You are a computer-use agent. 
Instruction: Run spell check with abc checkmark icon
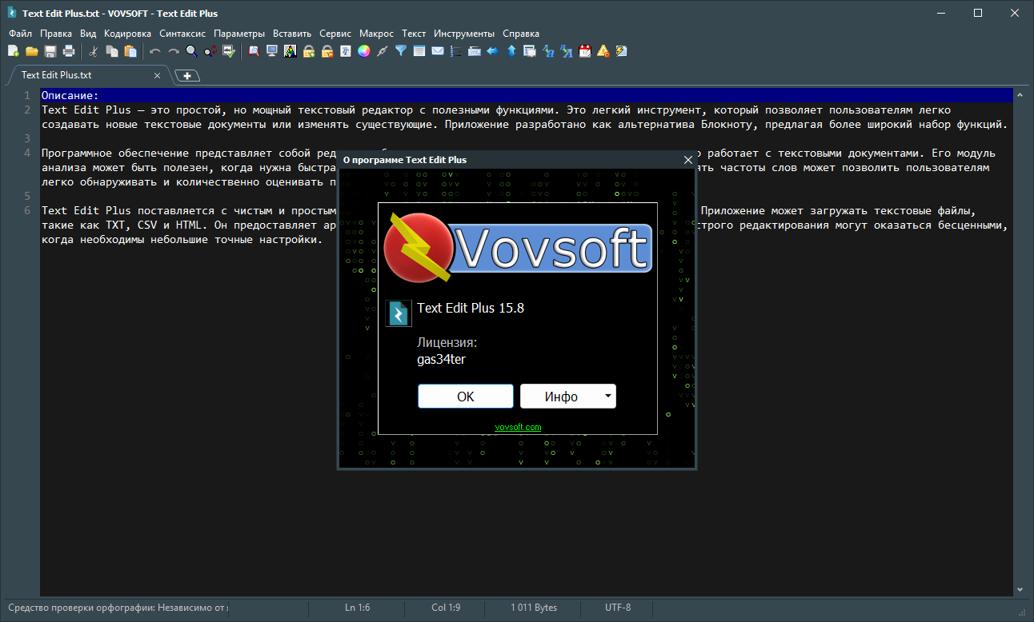click(229, 51)
